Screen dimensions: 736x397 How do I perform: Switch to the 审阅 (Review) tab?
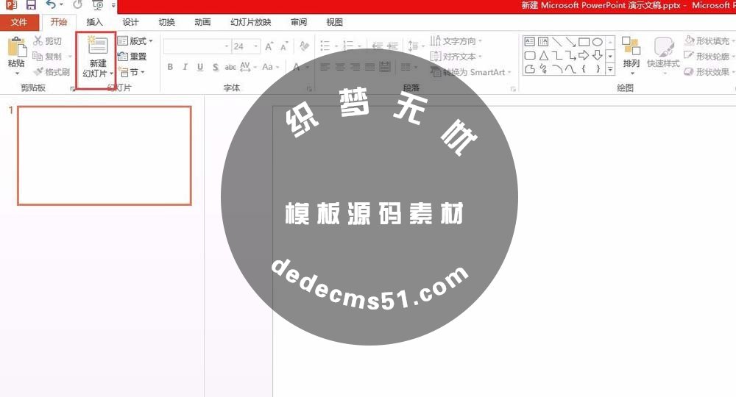pyautogui.click(x=299, y=22)
